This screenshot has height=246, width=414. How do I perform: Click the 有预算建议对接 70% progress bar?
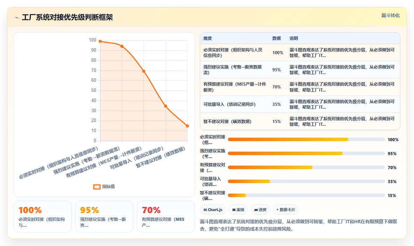tap(306, 167)
